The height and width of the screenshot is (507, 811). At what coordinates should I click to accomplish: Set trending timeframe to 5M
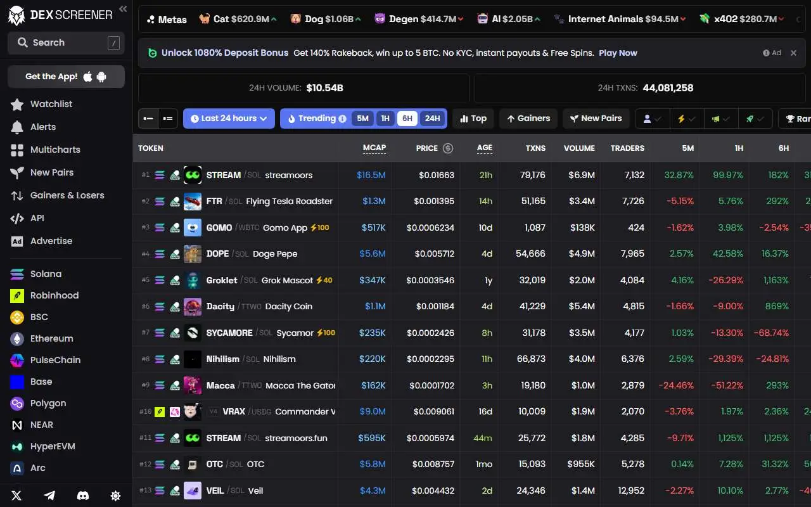click(x=362, y=119)
